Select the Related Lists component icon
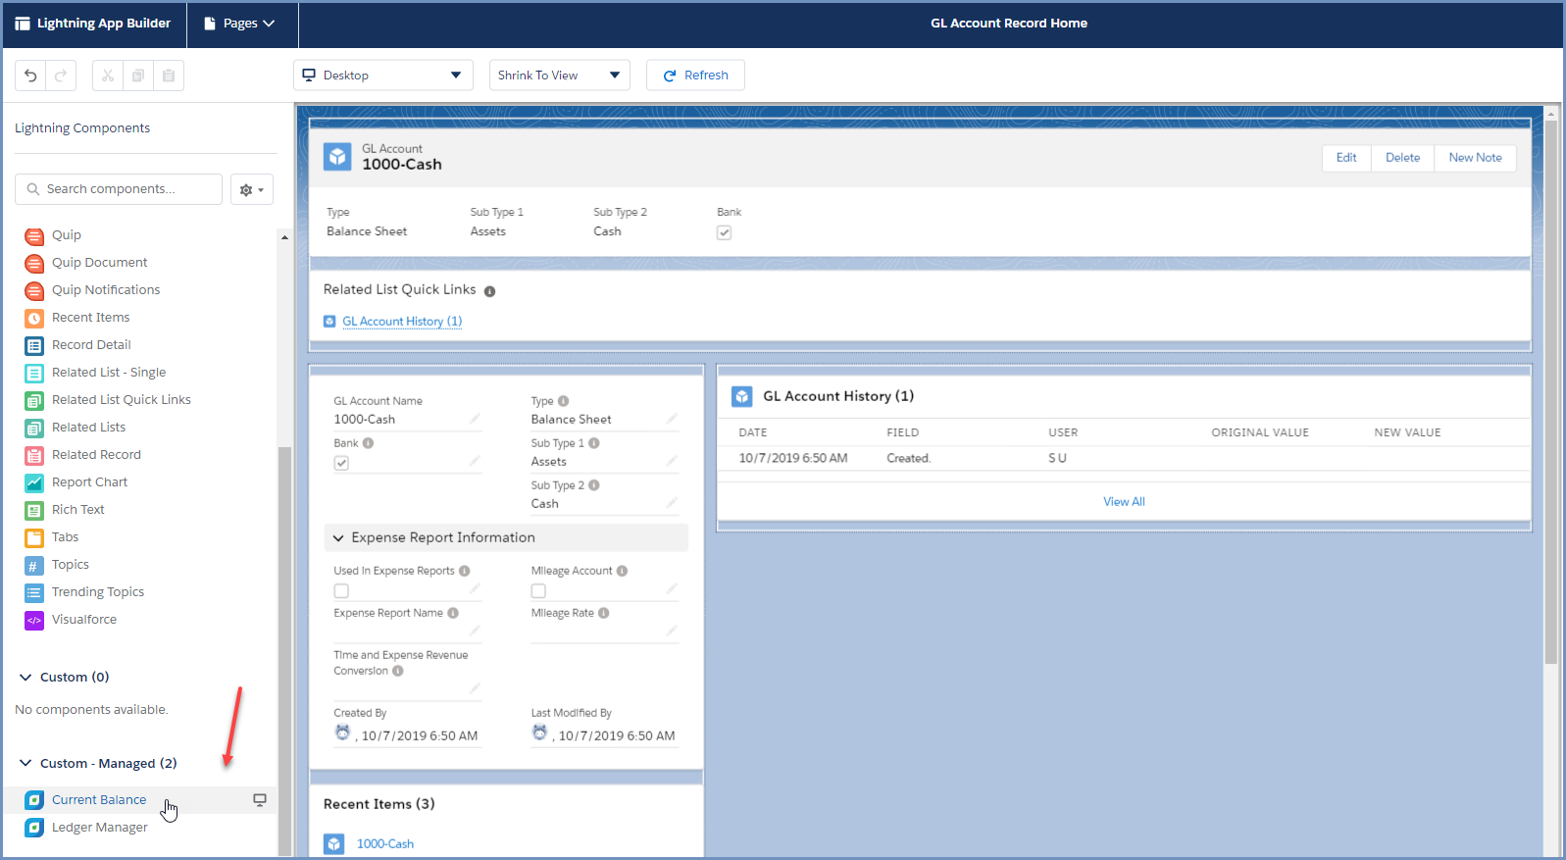The width and height of the screenshot is (1566, 860). click(34, 429)
